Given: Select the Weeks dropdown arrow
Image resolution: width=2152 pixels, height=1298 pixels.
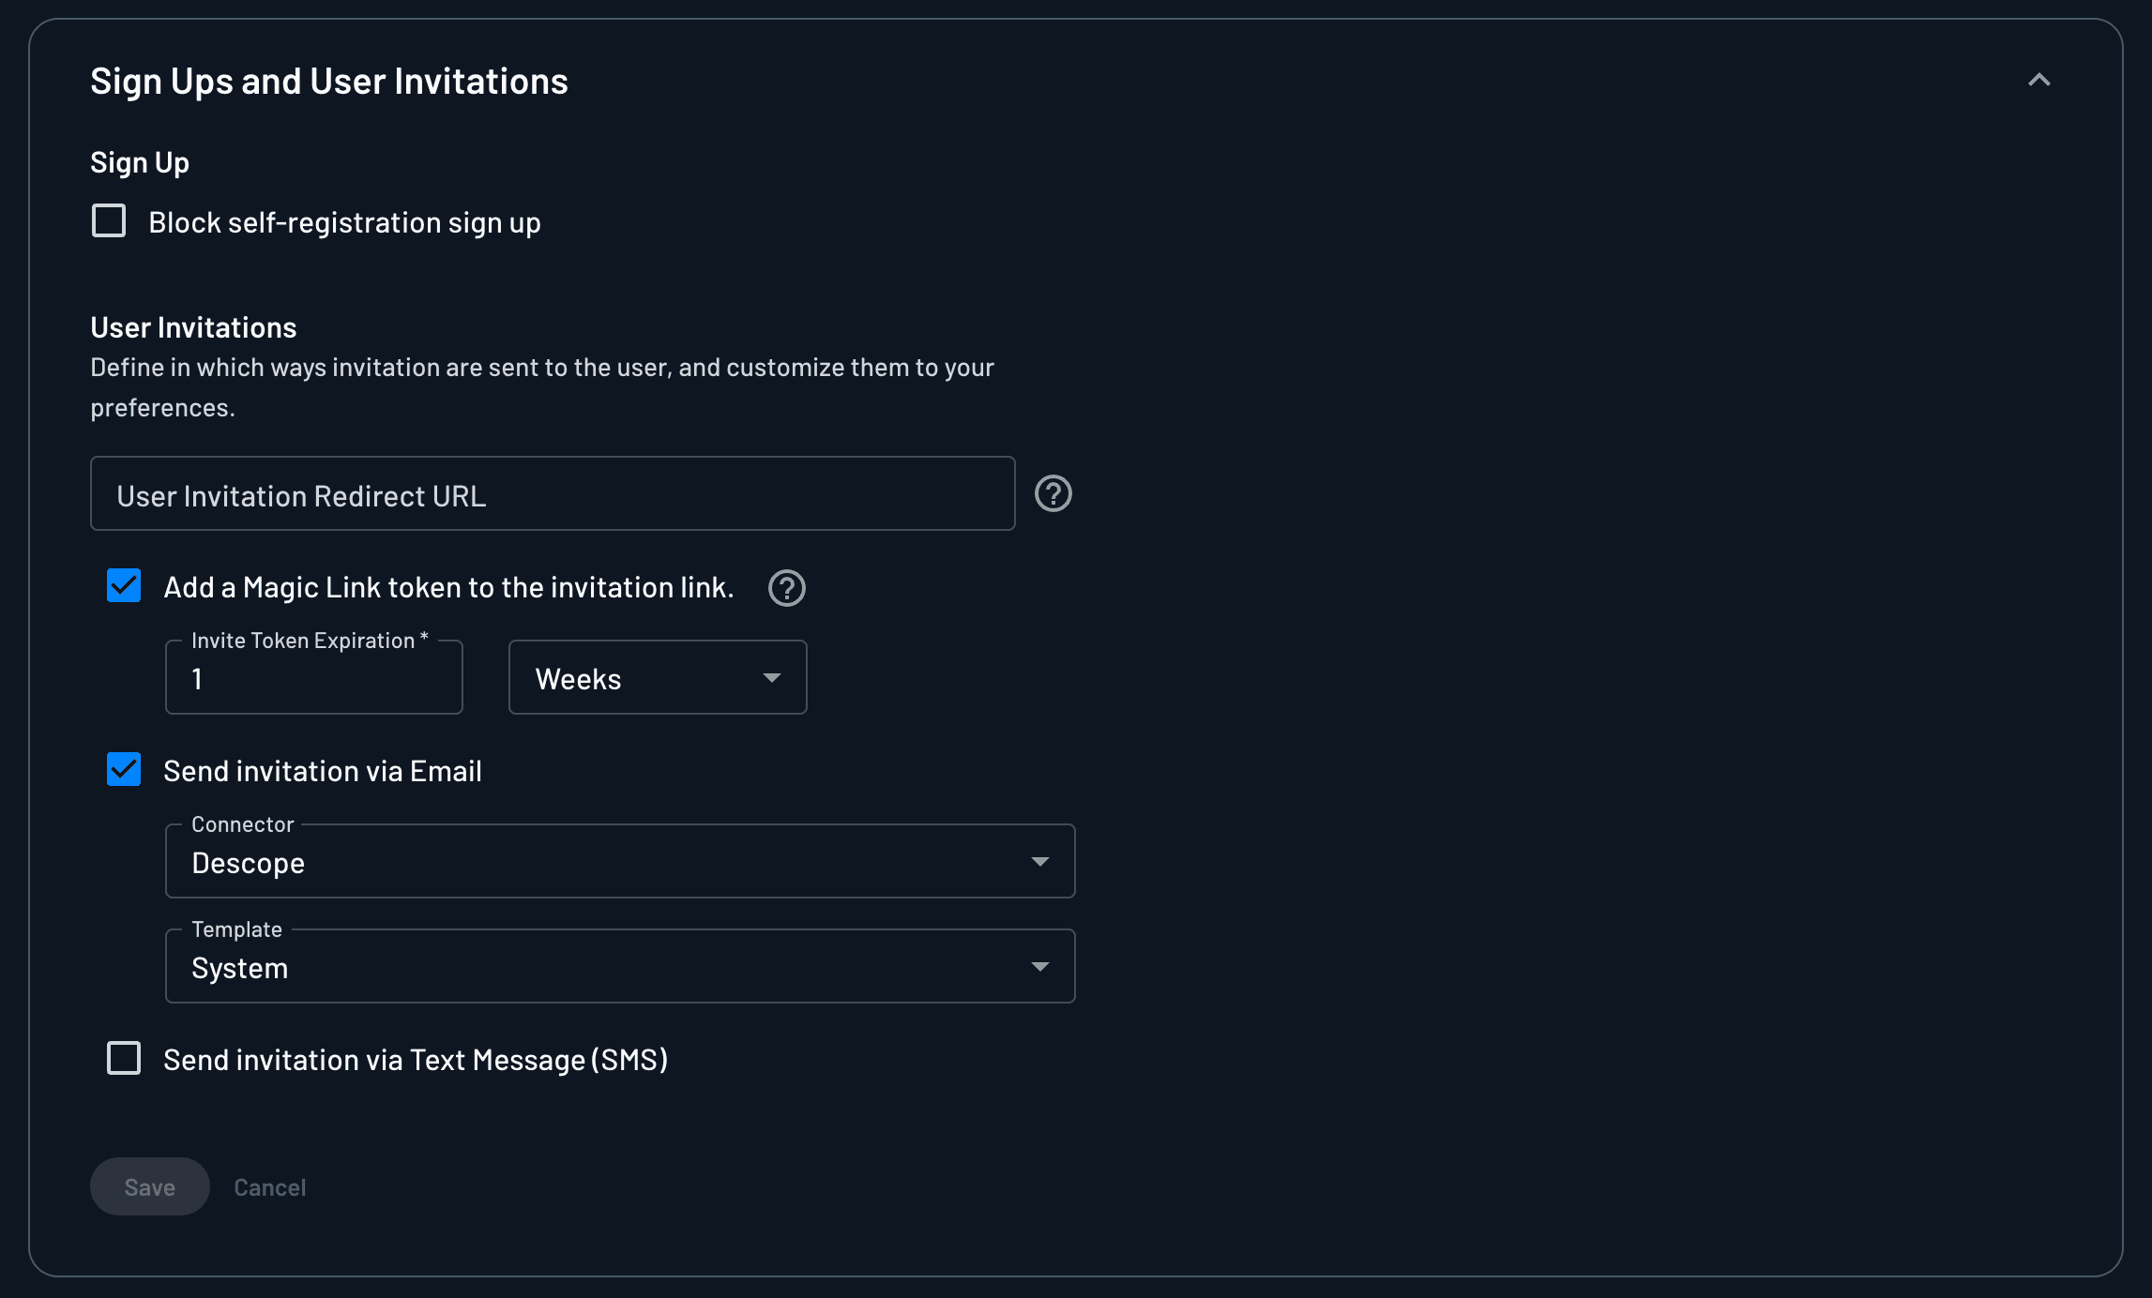Looking at the screenshot, I should click(x=771, y=677).
